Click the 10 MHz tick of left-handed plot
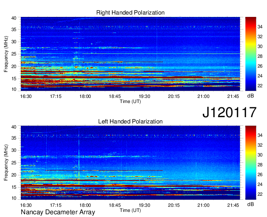This screenshot has width=267, height=217. 14,198
